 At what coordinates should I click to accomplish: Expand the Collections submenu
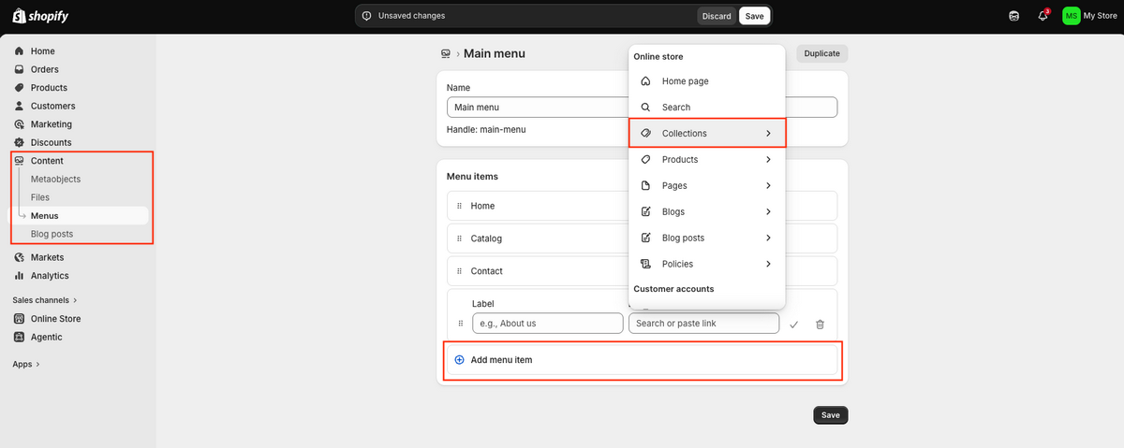point(768,134)
